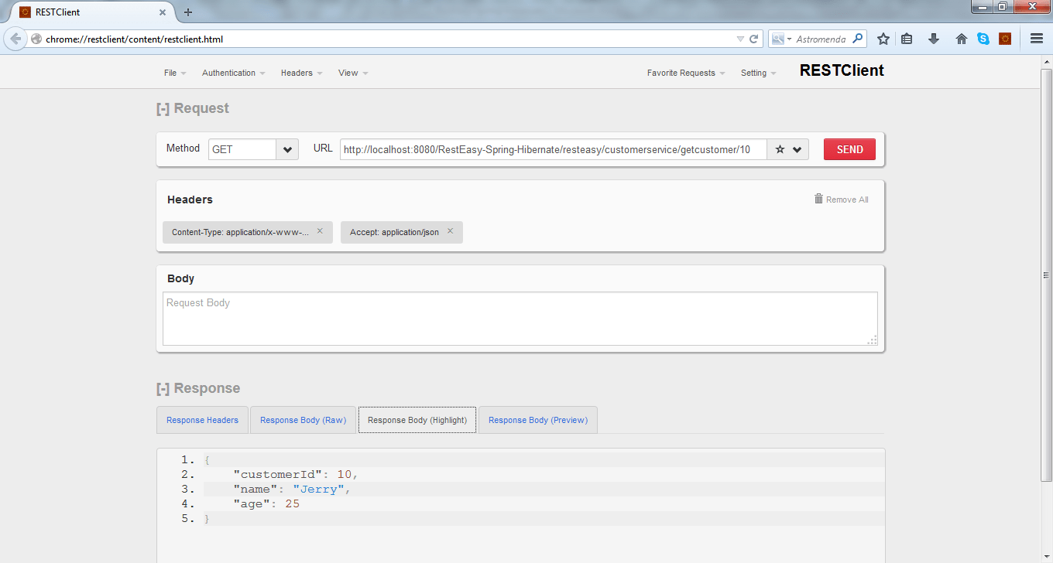Open the Firefox hamburger menu
This screenshot has width=1053, height=563.
point(1036,38)
